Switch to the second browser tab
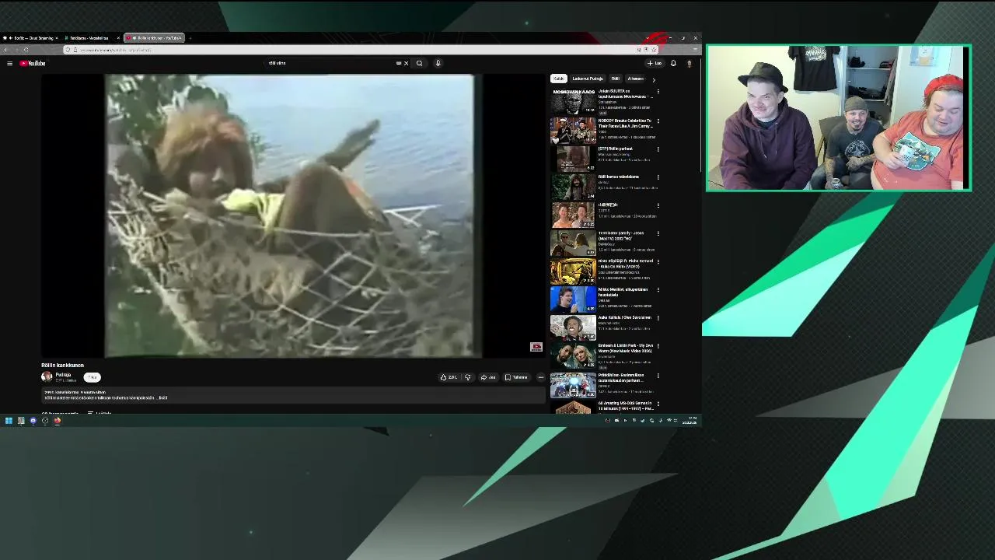995x560 pixels. [92, 37]
